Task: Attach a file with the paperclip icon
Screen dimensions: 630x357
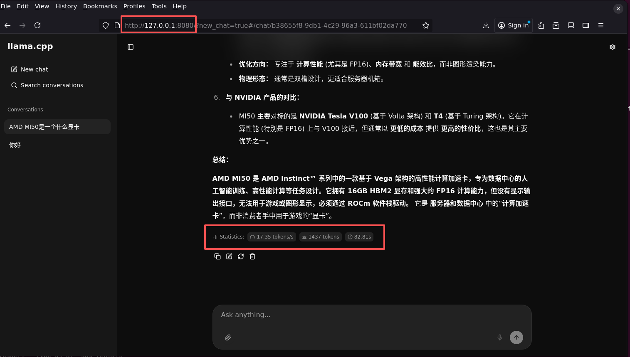Action: pyautogui.click(x=228, y=337)
